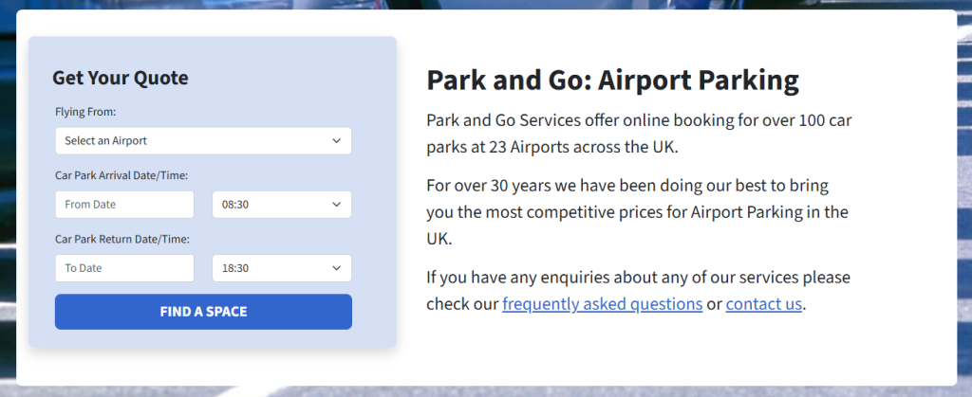Click the chevron arrow beside 08:30

click(x=337, y=205)
